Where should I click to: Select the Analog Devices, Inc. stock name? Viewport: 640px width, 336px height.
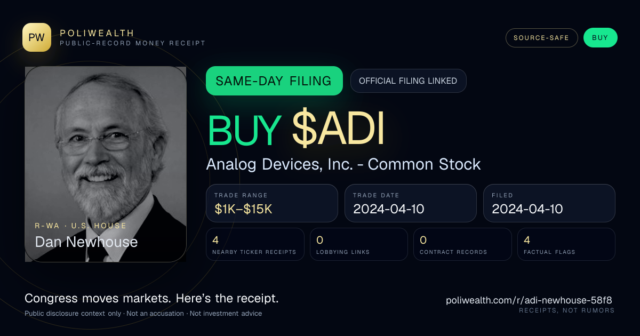tap(343, 164)
